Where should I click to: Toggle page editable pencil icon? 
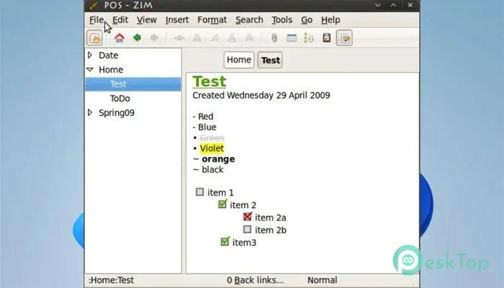pyautogui.click(x=345, y=38)
